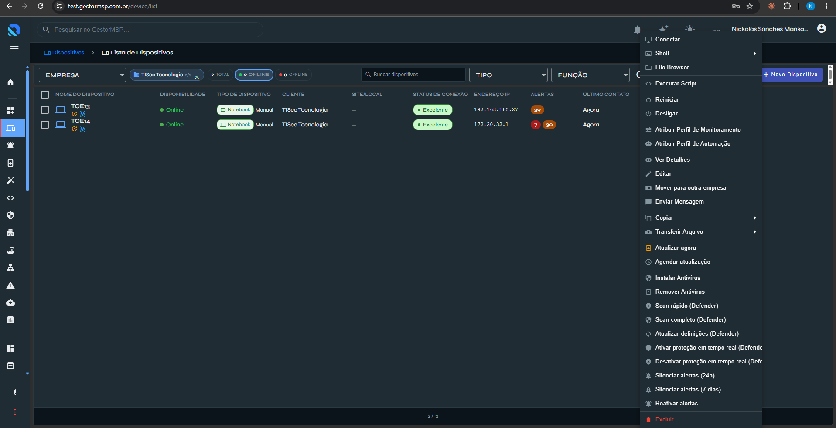
Task: Focus the Buscar dispositivos search field
Action: 413,75
